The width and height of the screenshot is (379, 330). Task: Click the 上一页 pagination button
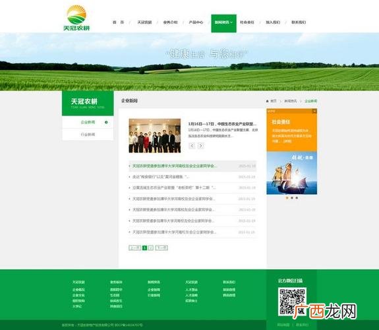(x=135, y=247)
